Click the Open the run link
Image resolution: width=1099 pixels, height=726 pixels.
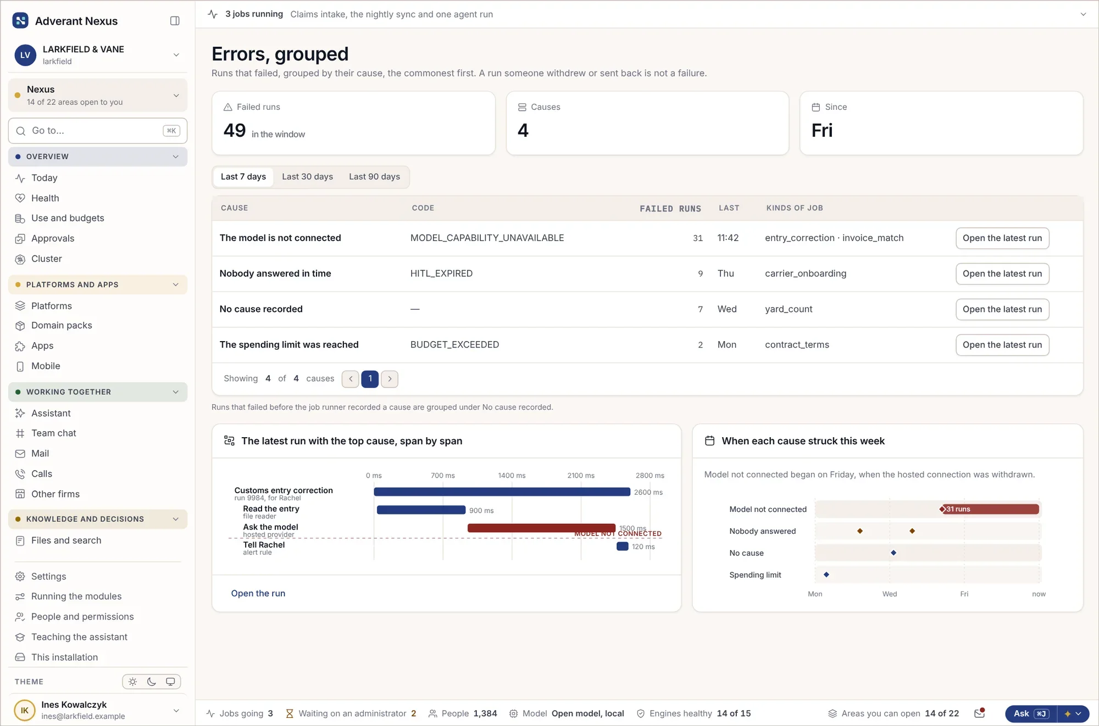[258, 594]
